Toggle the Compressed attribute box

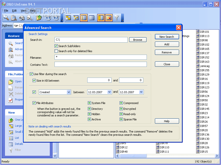click(121, 103)
